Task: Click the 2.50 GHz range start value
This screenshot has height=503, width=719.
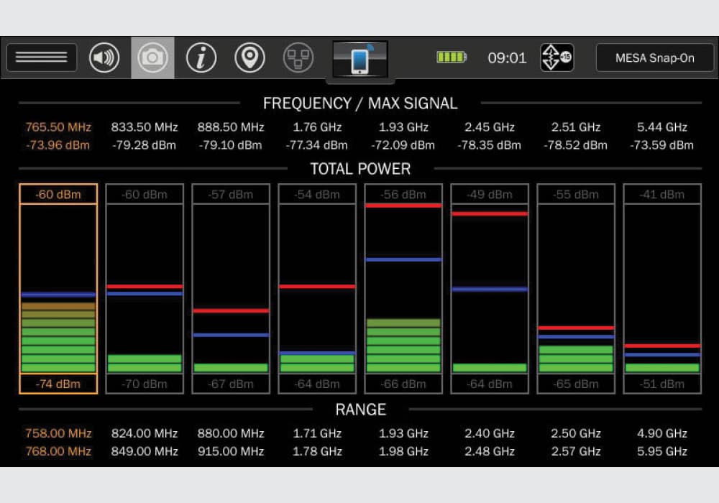Action: (576, 433)
